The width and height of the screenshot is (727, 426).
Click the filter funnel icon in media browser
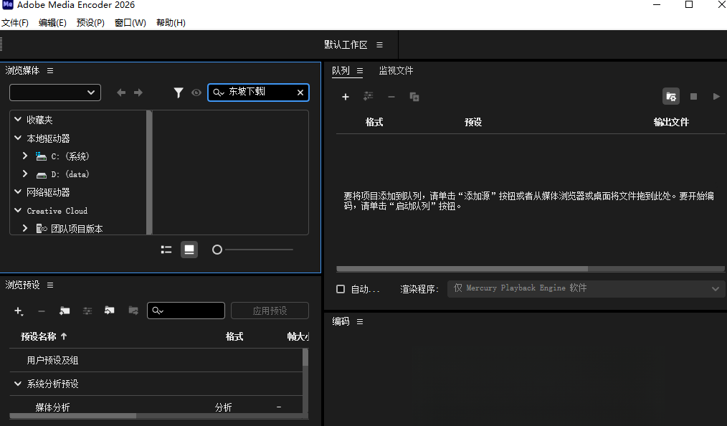(179, 93)
